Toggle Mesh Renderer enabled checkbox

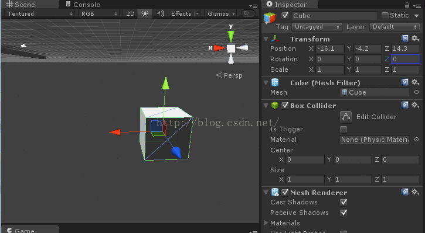(285, 192)
